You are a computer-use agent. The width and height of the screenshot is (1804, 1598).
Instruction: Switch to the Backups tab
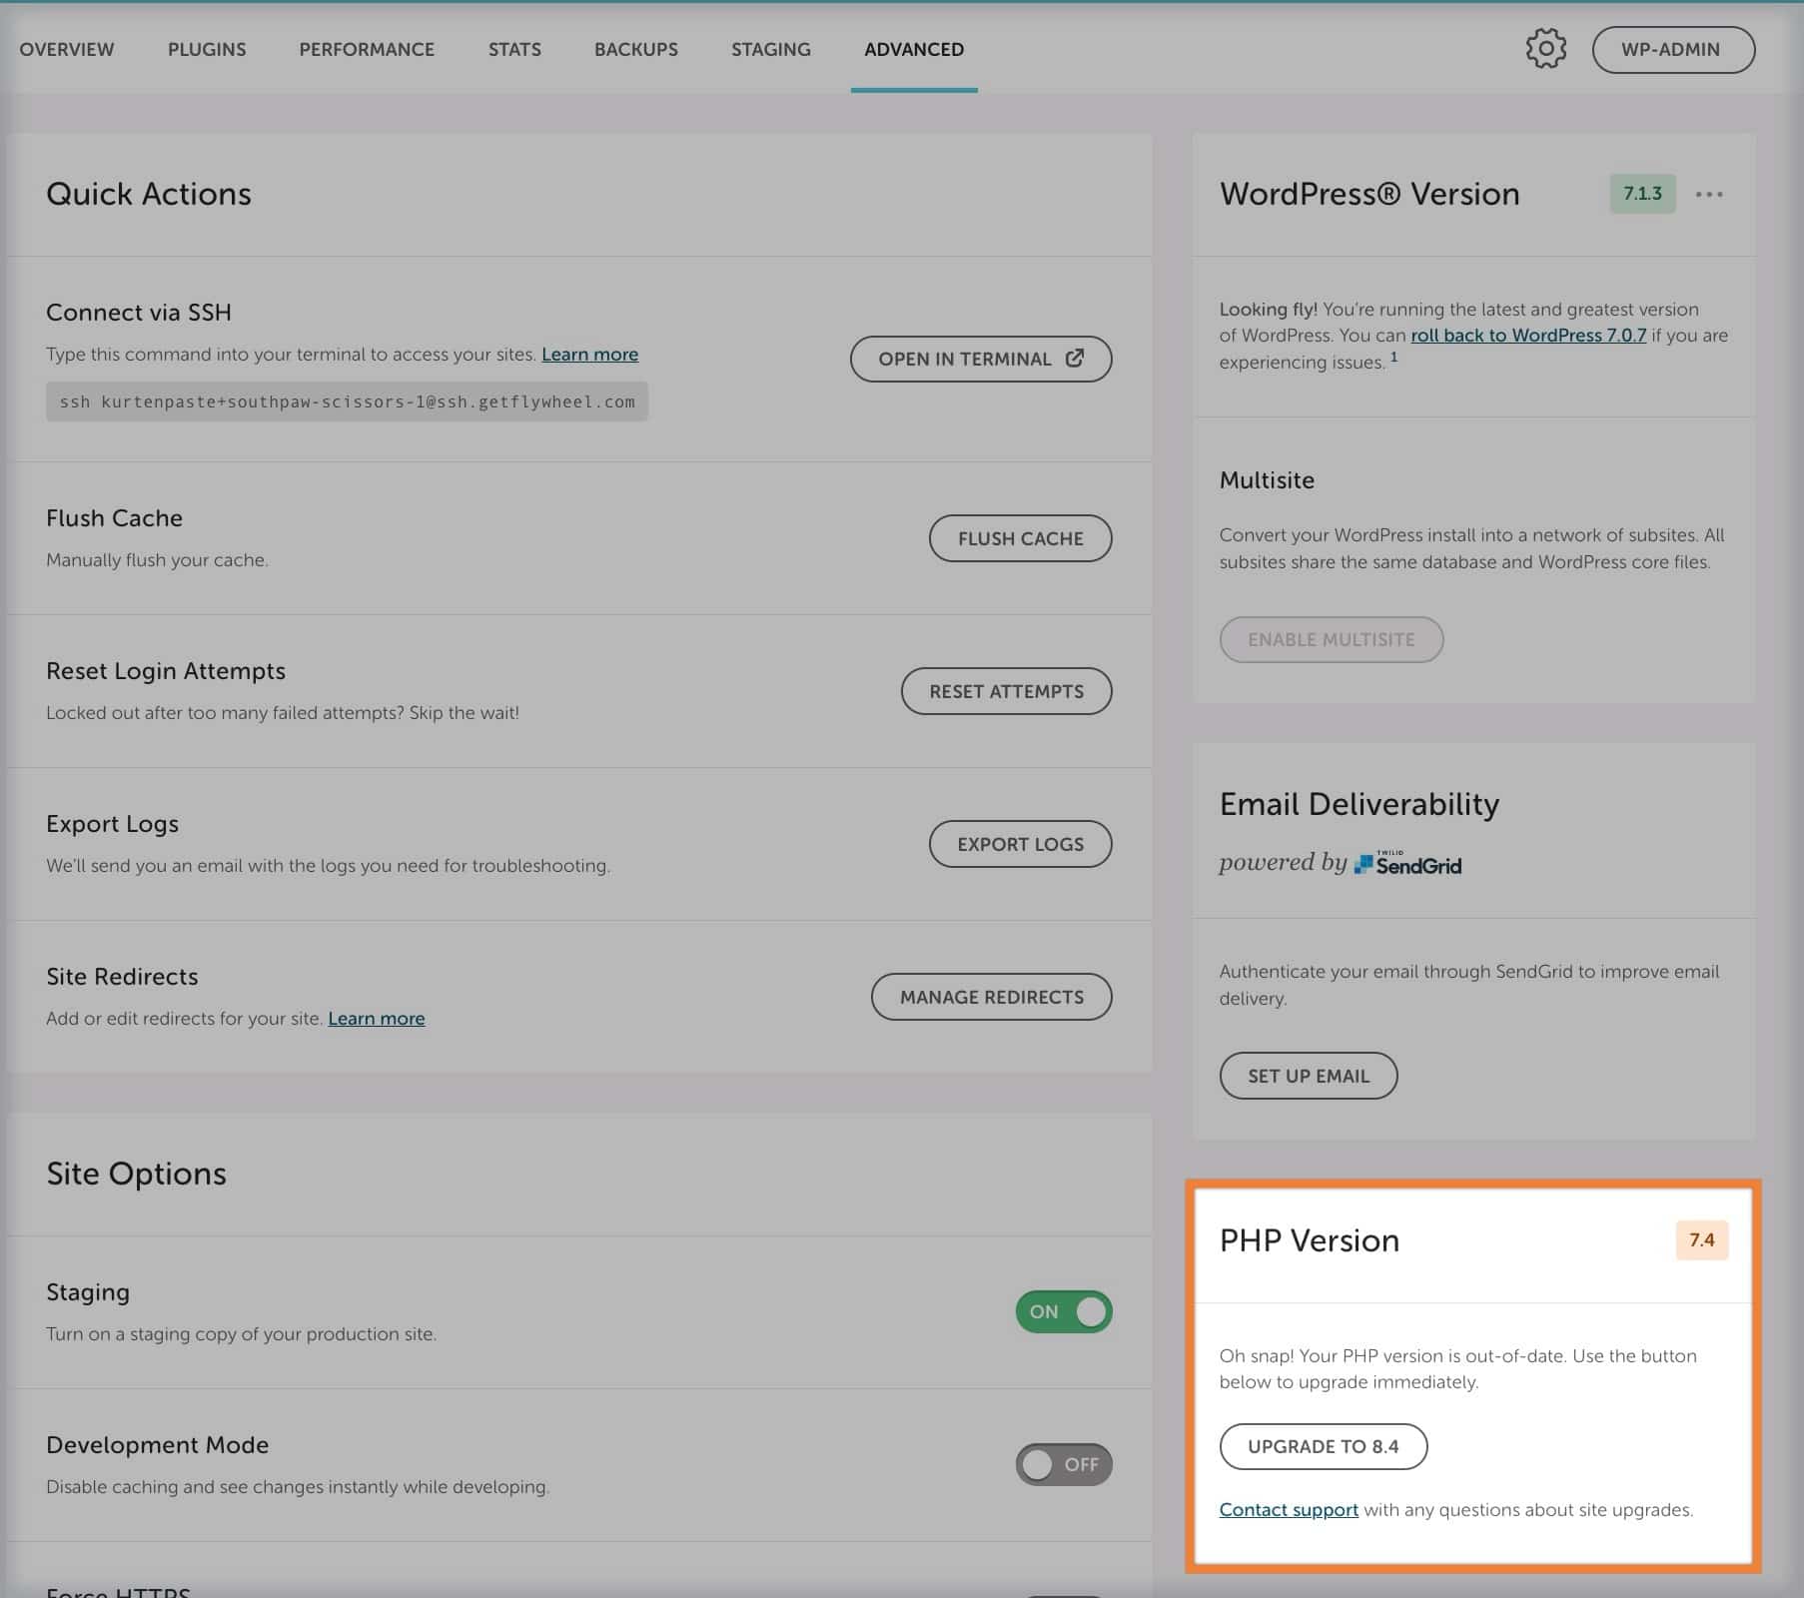point(636,49)
